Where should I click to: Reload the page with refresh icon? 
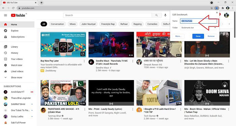pos(13,8)
